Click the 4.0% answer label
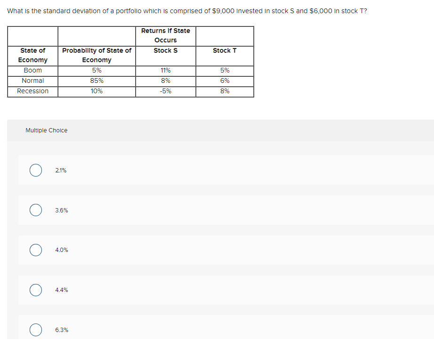434x340 pixels. click(x=61, y=250)
